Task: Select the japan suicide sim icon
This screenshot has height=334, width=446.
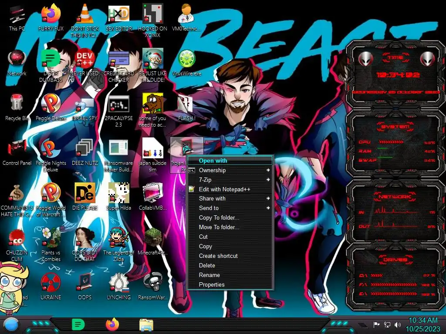Action: [x=152, y=156]
